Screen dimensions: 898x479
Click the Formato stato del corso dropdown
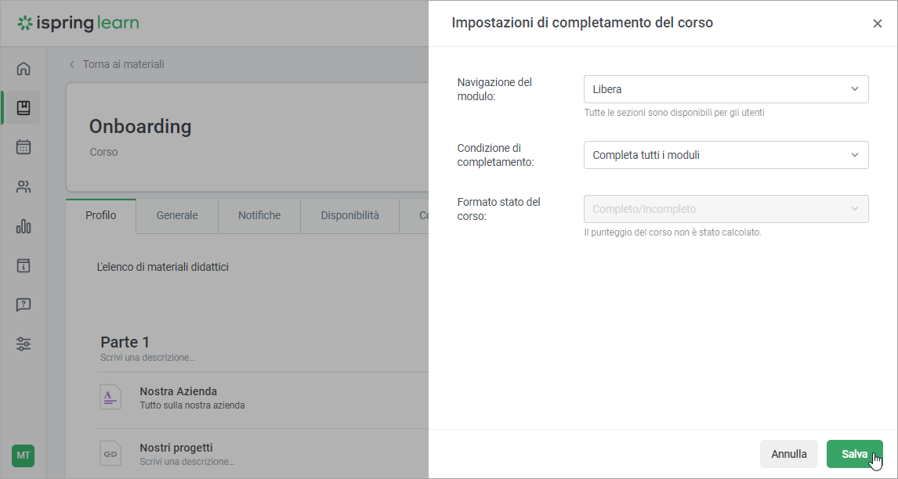point(726,209)
